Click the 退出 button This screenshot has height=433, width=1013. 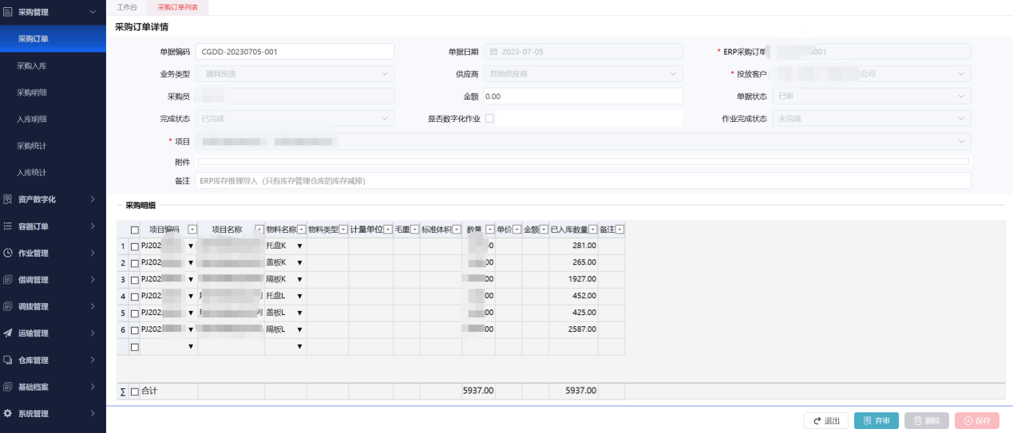tap(826, 421)
